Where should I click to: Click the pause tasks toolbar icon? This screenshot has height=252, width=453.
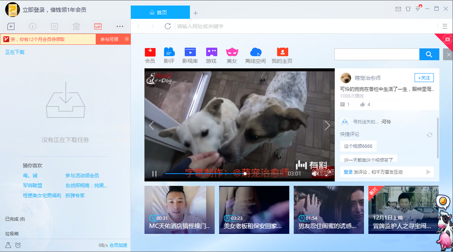54,26
